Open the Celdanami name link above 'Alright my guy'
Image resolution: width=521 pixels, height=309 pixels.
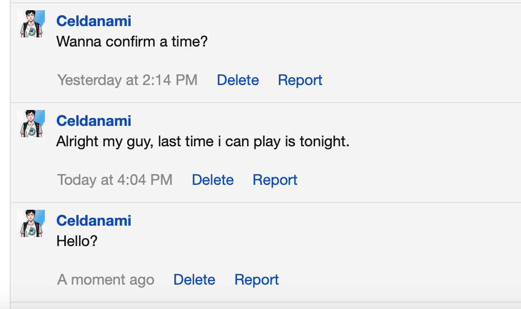click(94, 121)
